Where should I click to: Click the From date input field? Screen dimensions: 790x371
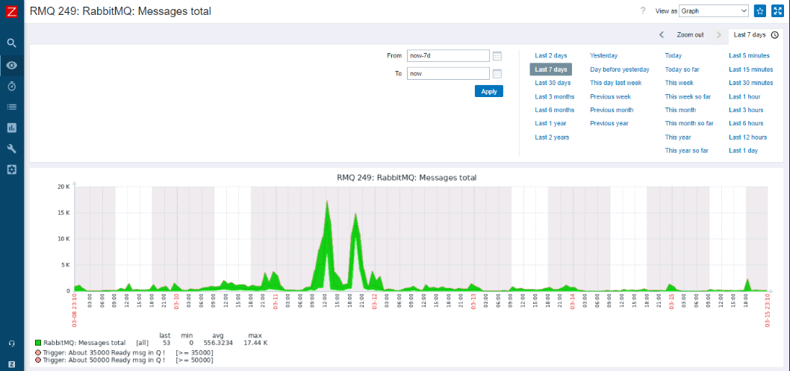448,55
